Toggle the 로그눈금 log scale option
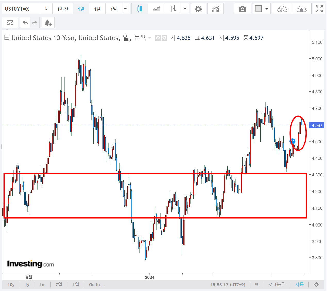The image size is (327, 291). [276, 285]
